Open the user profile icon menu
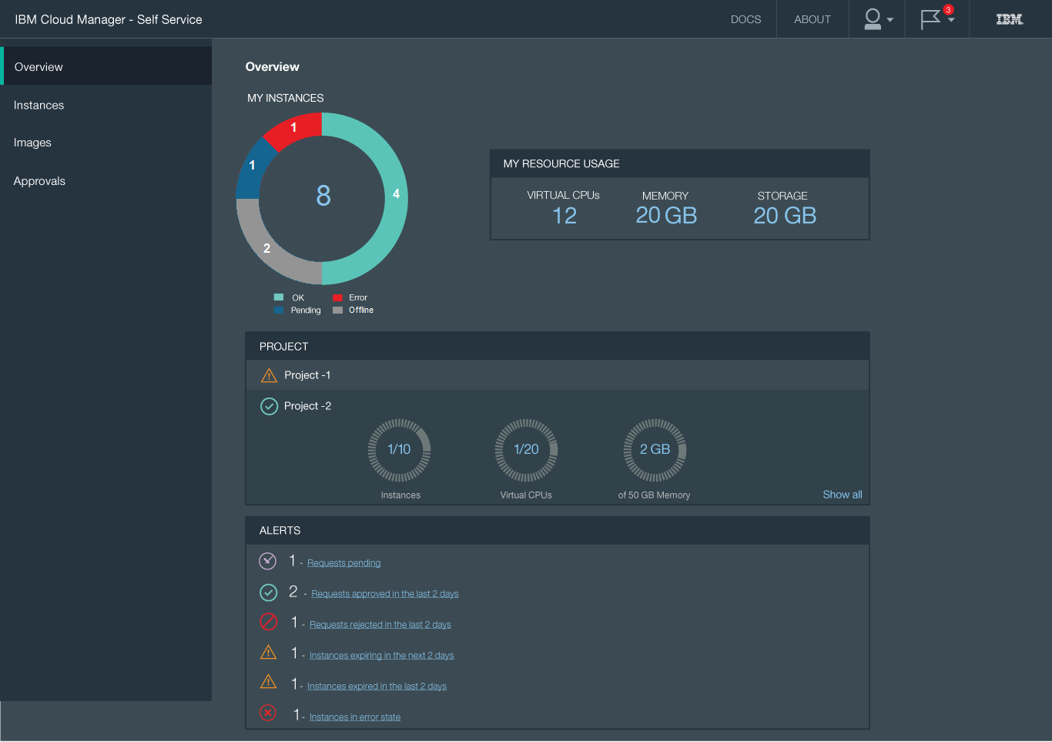 pos(877,19)
